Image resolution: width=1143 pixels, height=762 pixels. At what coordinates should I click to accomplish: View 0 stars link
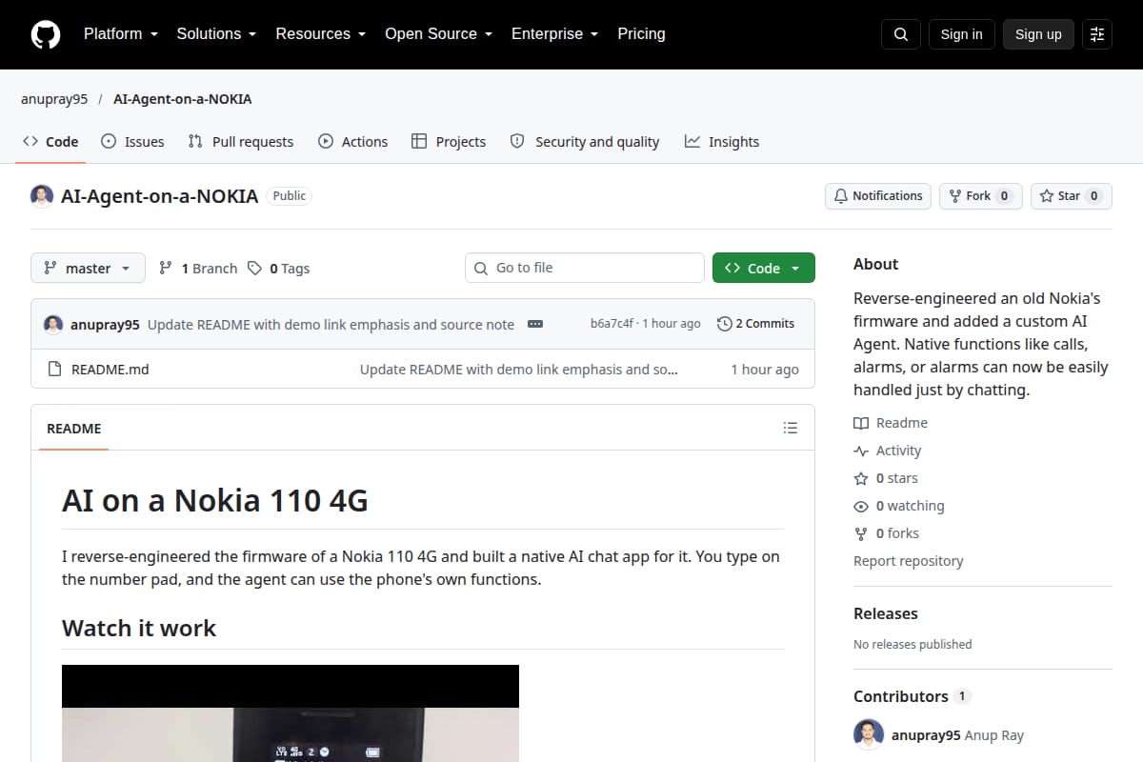coord(886,478)
